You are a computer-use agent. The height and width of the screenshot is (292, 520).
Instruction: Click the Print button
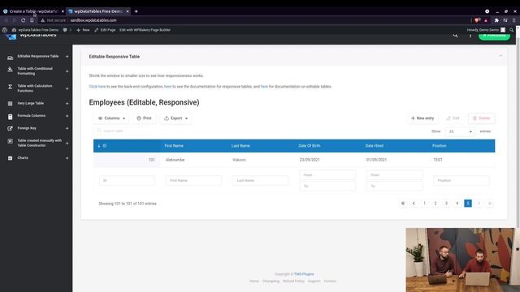coord(145,118)
